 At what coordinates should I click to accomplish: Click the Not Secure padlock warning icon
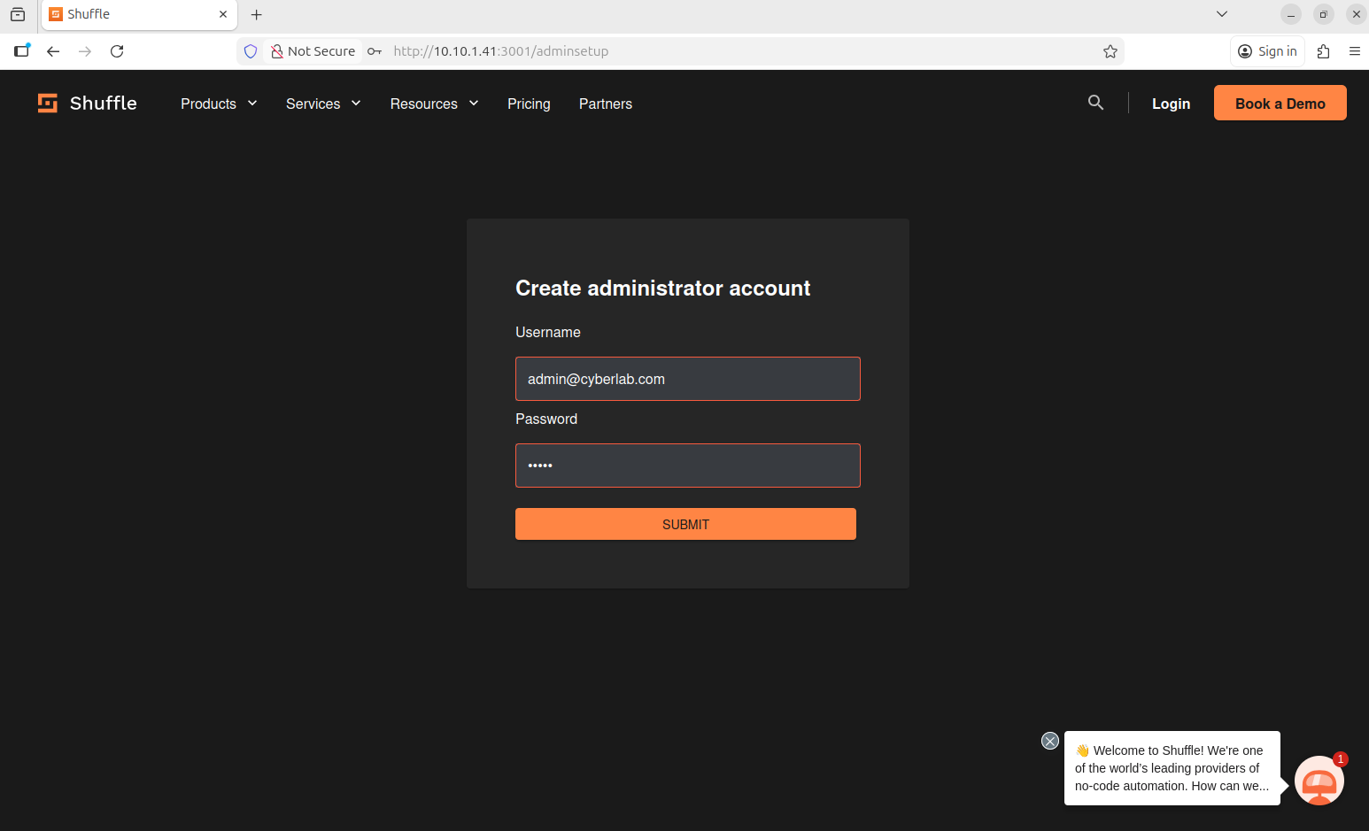pyautogui.click(x=277, y=51)
